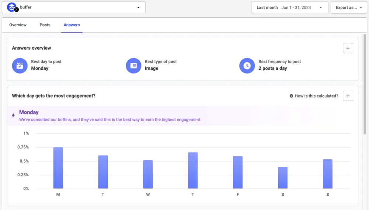
Task: Click the lightning bolt icon beside Monday
Action: coord(13,115)
